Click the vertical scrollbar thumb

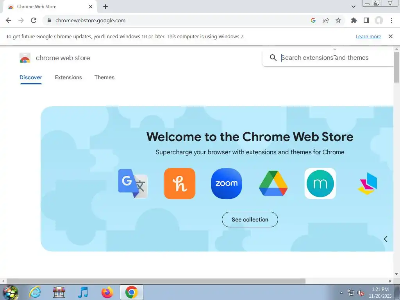pos(396,67)
